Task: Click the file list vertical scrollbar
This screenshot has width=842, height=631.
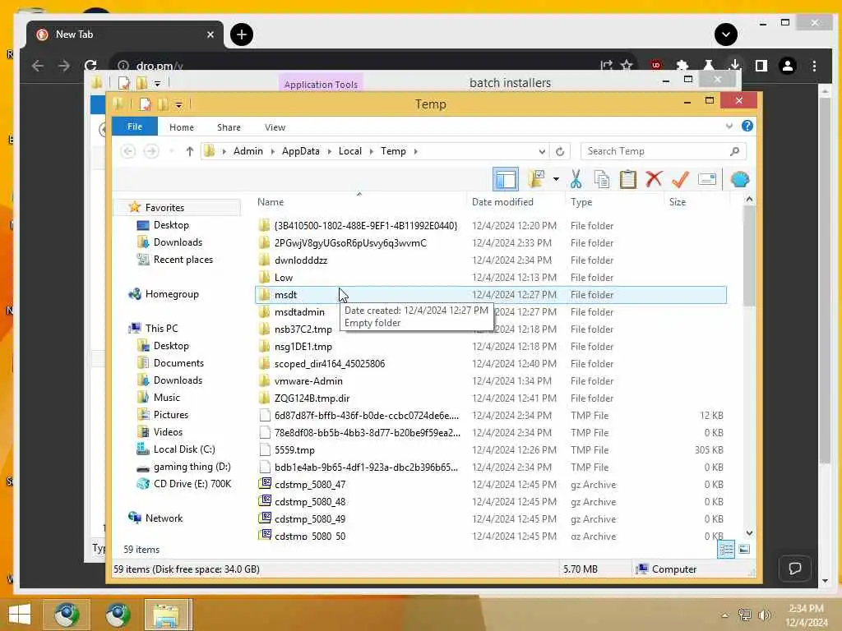Action: (x=749, y=256)
